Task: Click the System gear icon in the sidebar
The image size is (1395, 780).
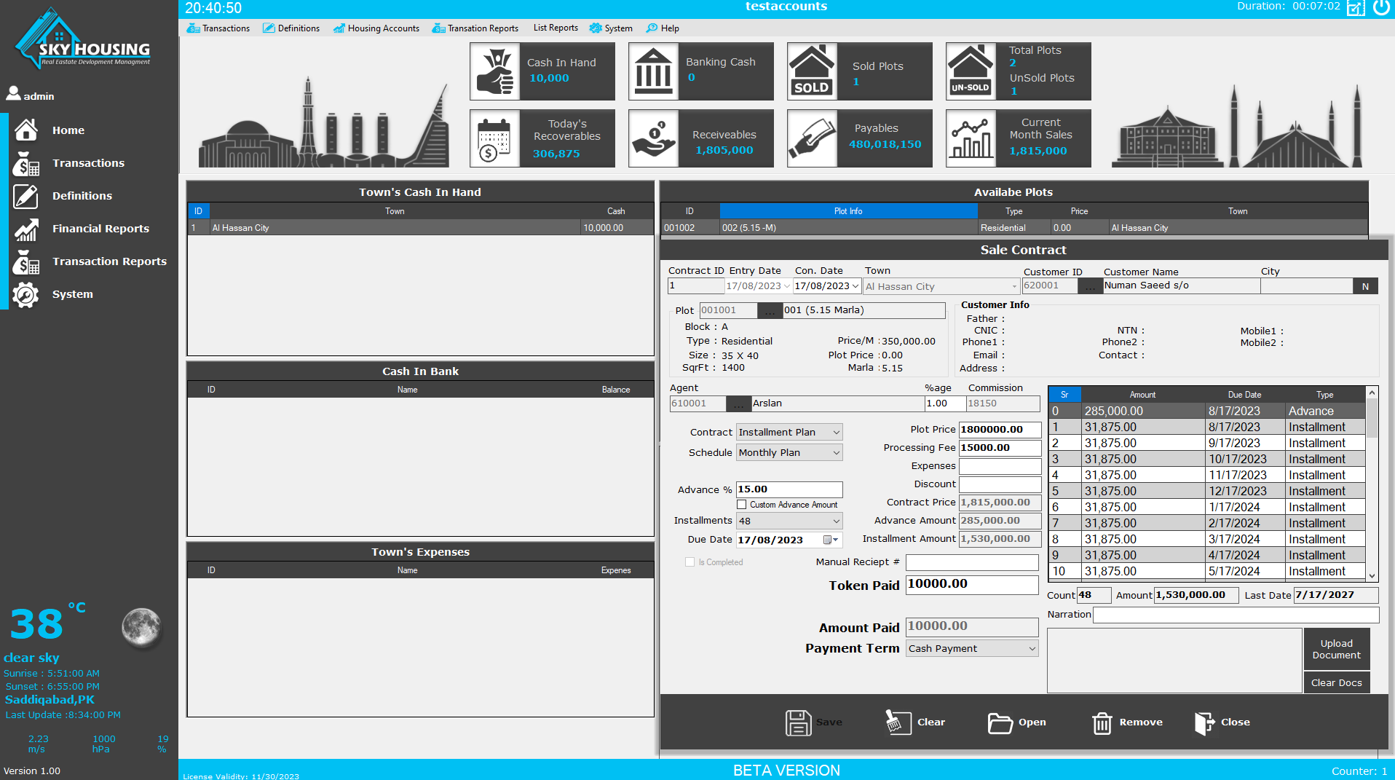Action: (26, 294)
